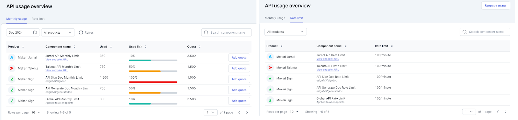Switch to Rate limit tab in left panel

(38, 19)
